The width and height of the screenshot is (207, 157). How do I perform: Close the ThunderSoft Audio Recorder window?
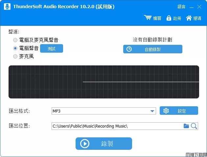199,7
